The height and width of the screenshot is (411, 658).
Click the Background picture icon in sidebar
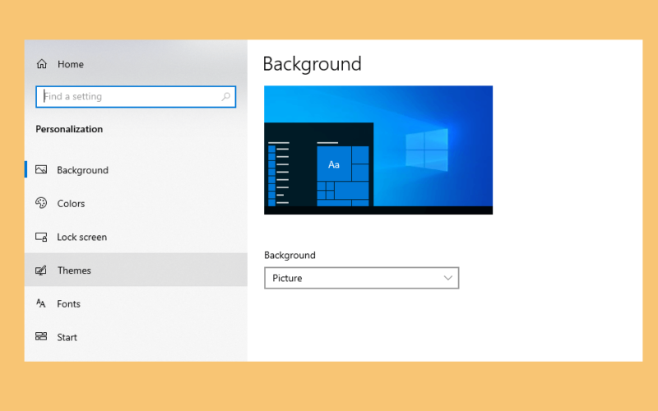41,169
